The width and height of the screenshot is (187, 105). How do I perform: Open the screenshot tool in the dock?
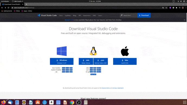[x=58, y=102]
